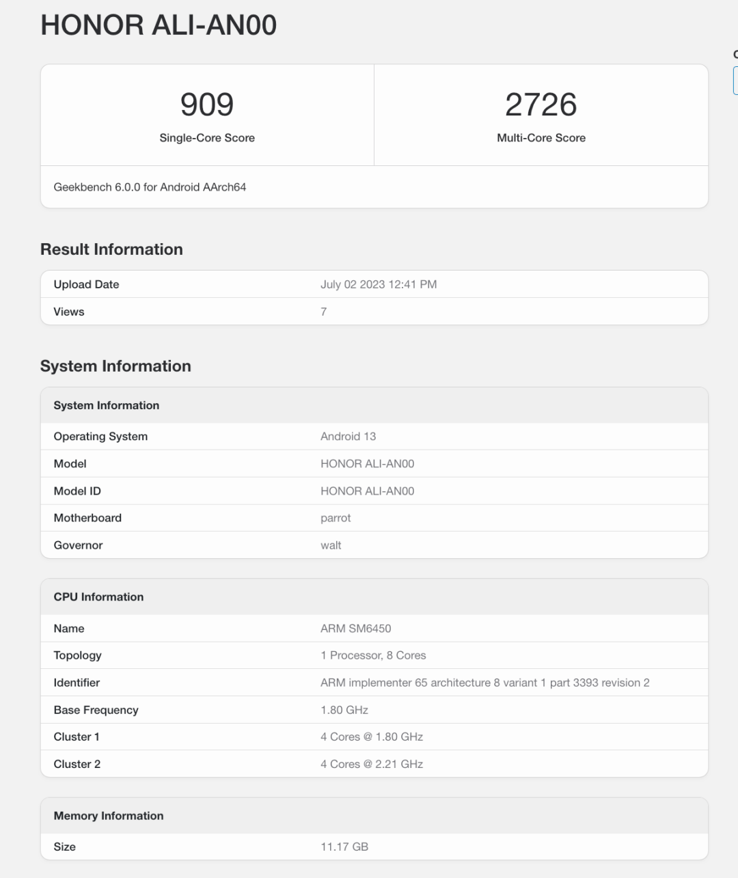This screenshot has width=738, height=878.
Task: Select the 909 single-core score value
Action: click(207, 105)
